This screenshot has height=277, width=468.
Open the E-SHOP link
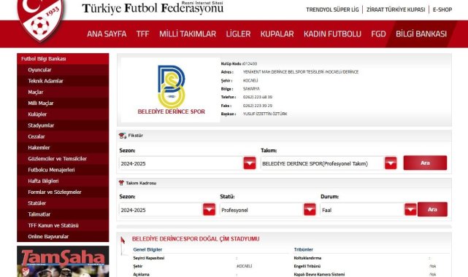(442, 9)
